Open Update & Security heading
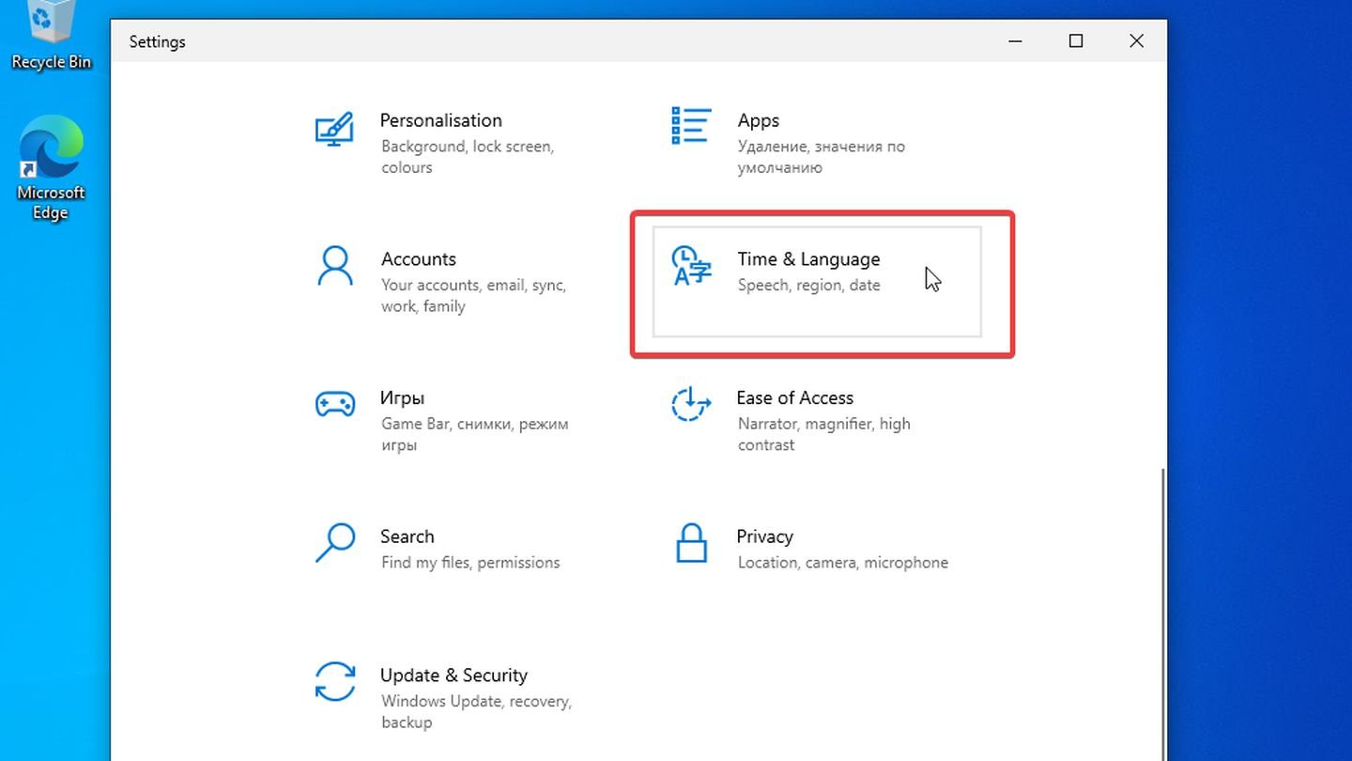This screenshot has width=1352, height=761. (453, 676)
